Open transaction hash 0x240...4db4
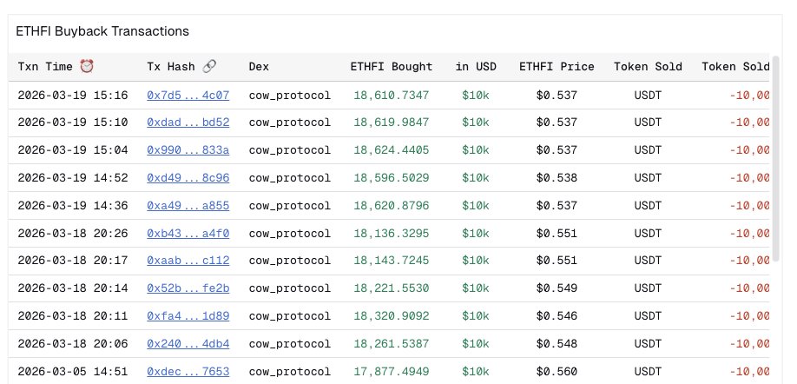Screen dimensions: 797x384 188,344
